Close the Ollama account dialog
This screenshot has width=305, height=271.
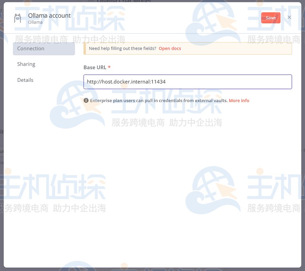pyautogui.click(x=289, y=18)
